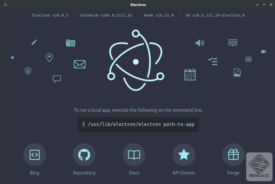Image resolution: width=275 pixels, height=184 pixels.
Task: Click the Chromium v104.0.5112.81 version text
Action: 106,15
